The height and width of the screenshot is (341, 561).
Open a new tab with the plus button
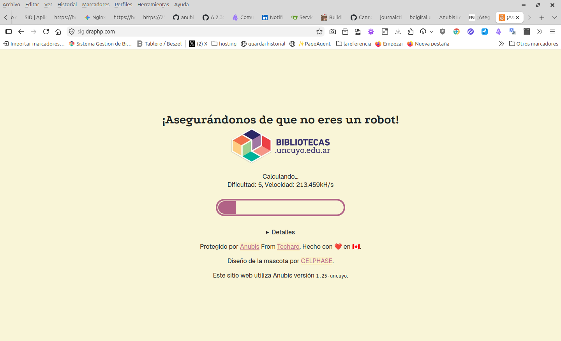pos(542,18)
